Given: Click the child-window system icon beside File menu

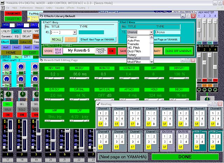Looking at the screenshot, I should 2,8.
